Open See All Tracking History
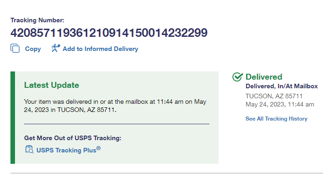This screenshot has height=182, width=323. point(276,119)
